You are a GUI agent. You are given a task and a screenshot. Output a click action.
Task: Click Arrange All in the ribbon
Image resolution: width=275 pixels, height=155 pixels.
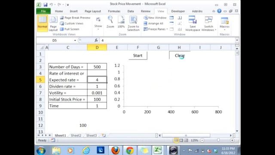(x=153, y=23)
